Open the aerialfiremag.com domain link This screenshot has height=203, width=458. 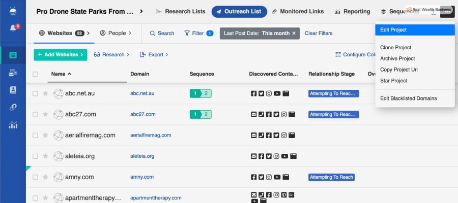[151, 136]
